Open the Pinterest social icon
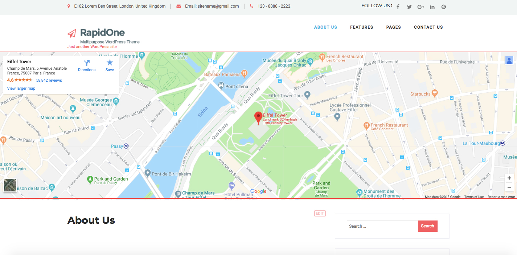Image resolution: width=517 pixels, height=255 pixels. tap(444, 7)
